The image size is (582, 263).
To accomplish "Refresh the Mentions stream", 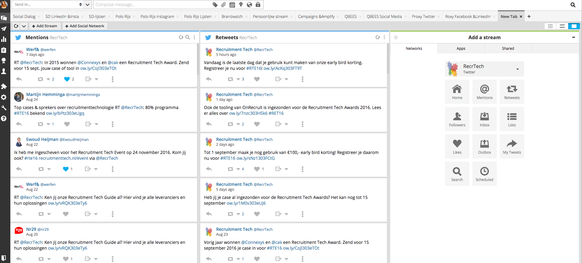I will click(x=181, y=37).
